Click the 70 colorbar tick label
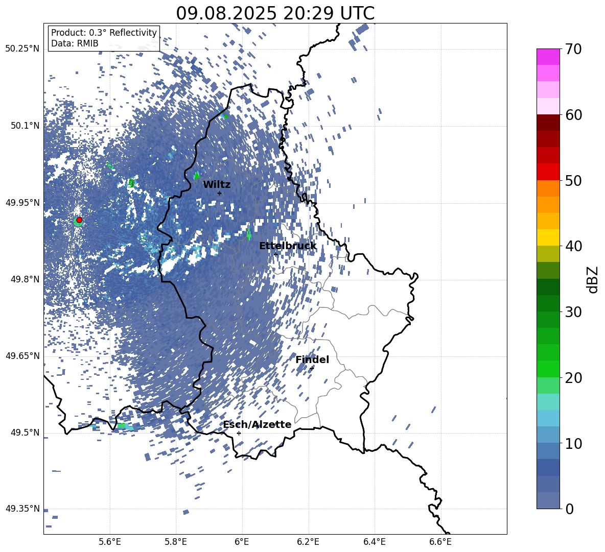The height and width of the screenshot is (552, 605). (574, 49)
